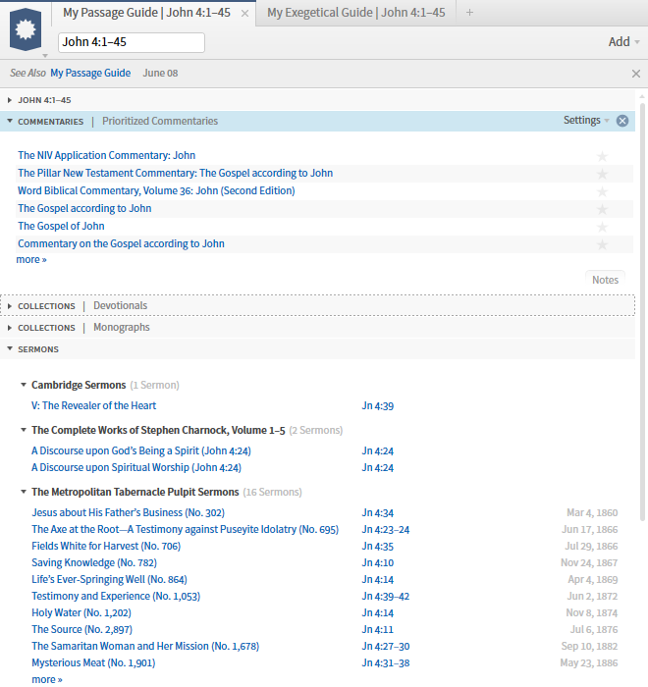Open Jn 4:23–24 reference link
648x687 pixels.
pos(386,530)
